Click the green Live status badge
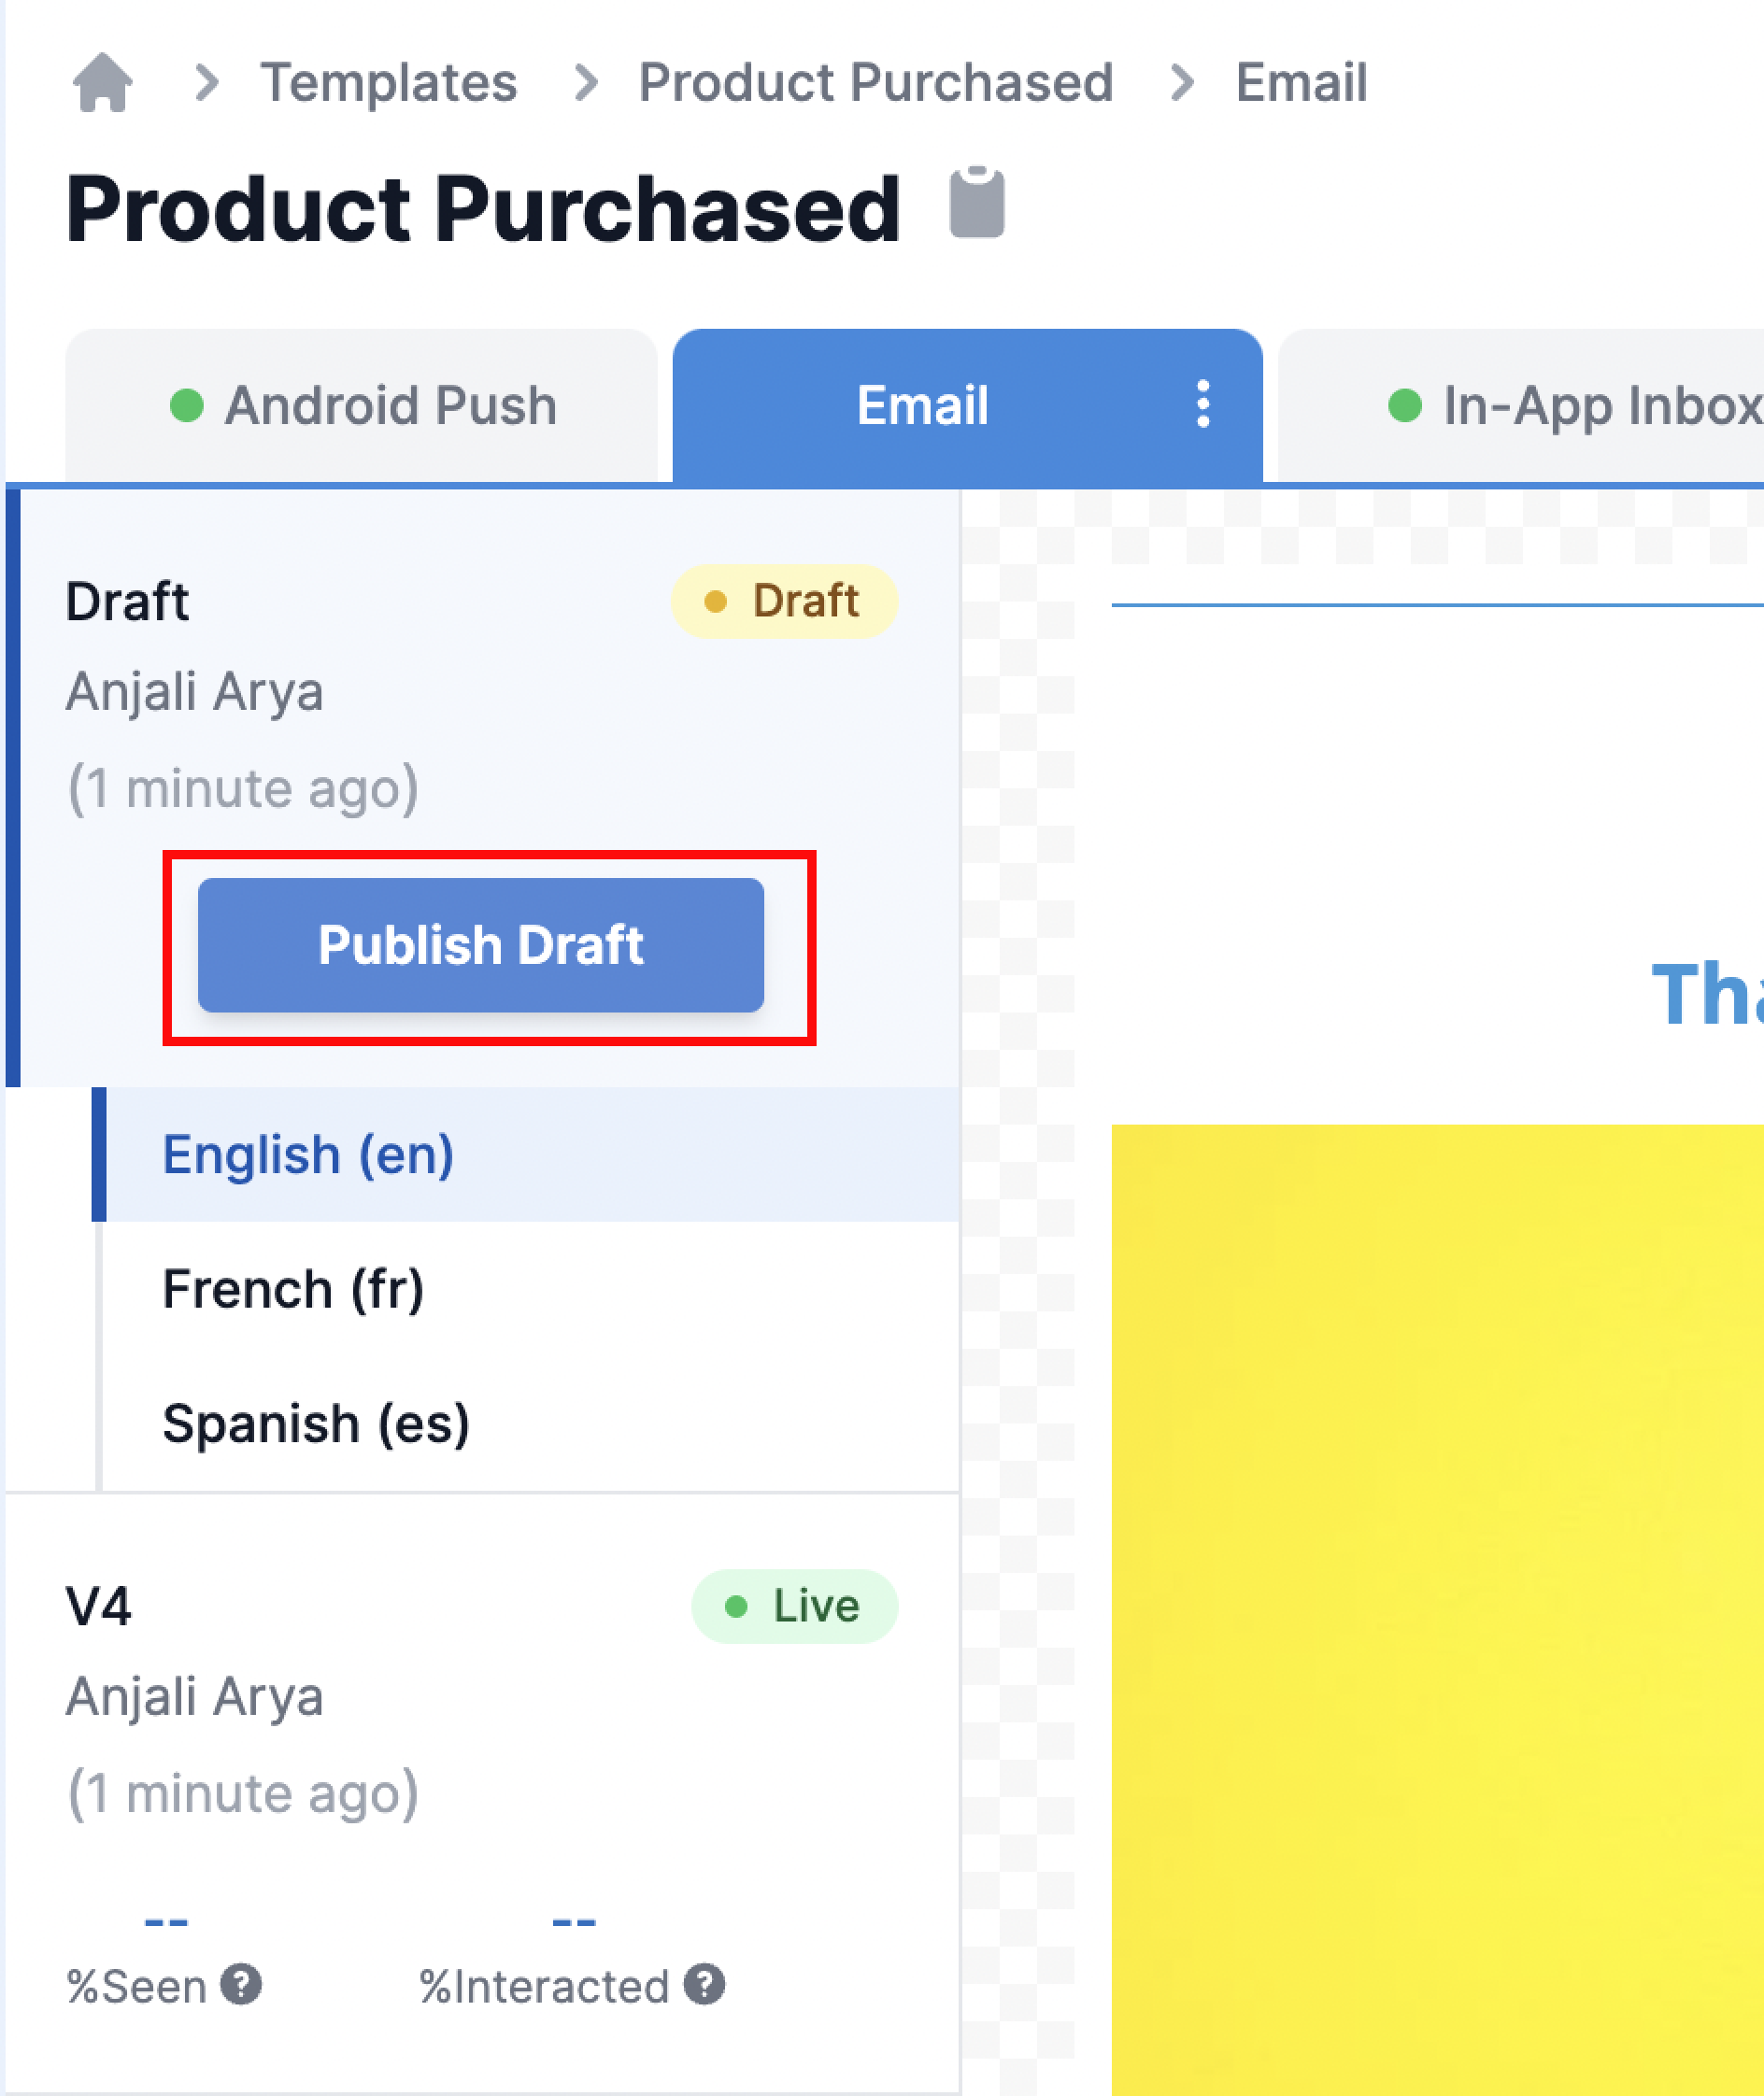Image resolution: width=1764 pixels, height=2096 pixels. point(794,1606)
